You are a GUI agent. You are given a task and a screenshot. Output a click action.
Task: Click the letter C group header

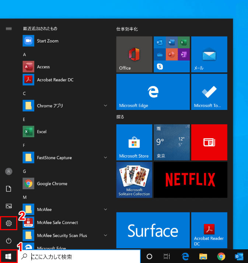pyautogui.click(x=24, y=93)
